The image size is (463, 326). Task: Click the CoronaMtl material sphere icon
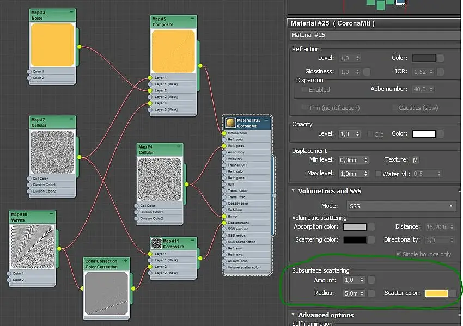coord(230,122)
